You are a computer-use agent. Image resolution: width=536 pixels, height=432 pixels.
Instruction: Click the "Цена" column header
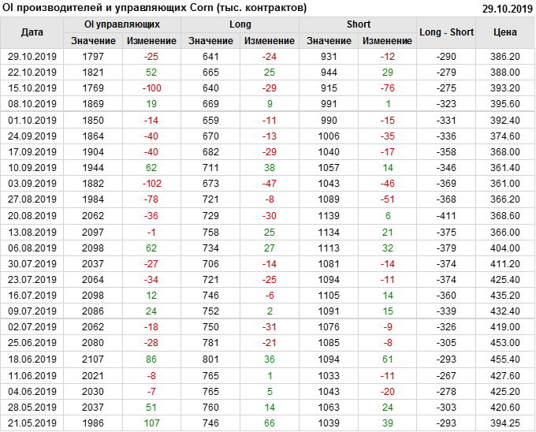(x=504, y=32)
